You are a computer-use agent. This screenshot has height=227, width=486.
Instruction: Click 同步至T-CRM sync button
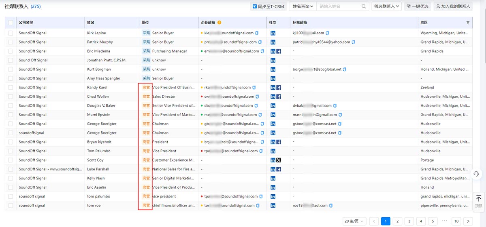268,6
